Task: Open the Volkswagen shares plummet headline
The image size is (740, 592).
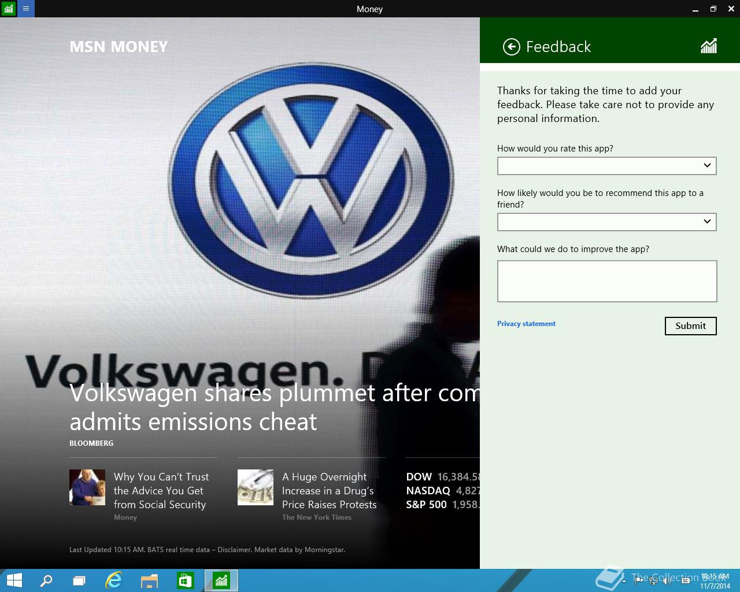Action: tap(275, 407)
